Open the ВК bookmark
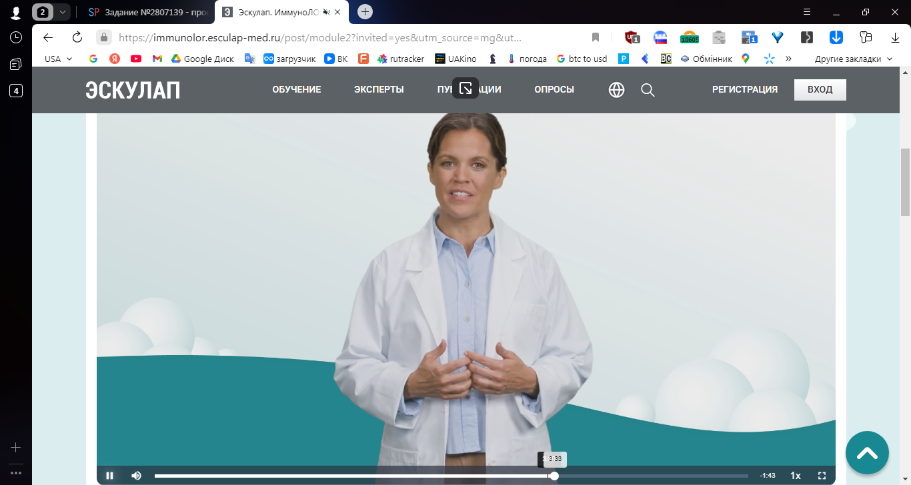The image size is (911, 485). tap(336, 59)
